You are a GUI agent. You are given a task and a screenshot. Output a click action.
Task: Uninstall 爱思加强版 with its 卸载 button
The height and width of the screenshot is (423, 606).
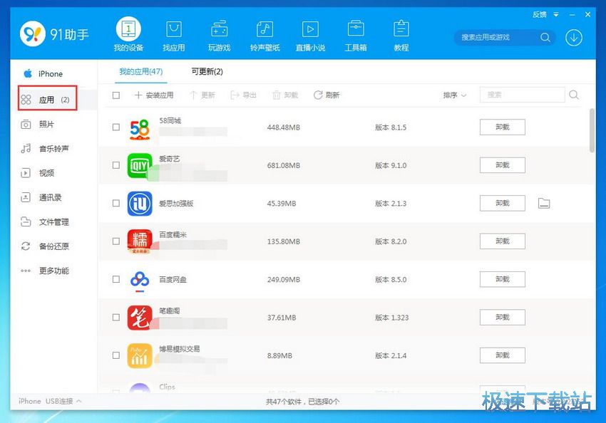pos(503,203)
